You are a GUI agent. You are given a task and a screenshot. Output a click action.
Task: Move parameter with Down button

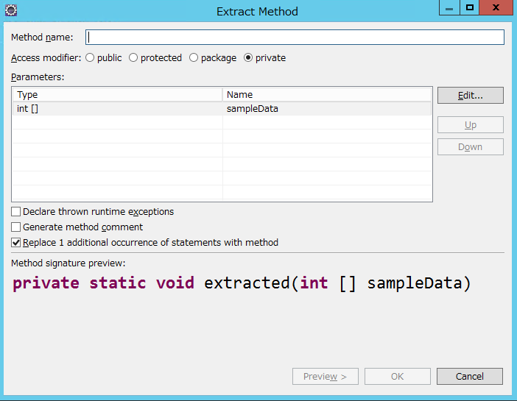(471, 146)
